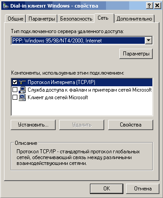Click the file and printer sharing service icon
The height and width of the screenshot is (198, 163).
point(22,90)
